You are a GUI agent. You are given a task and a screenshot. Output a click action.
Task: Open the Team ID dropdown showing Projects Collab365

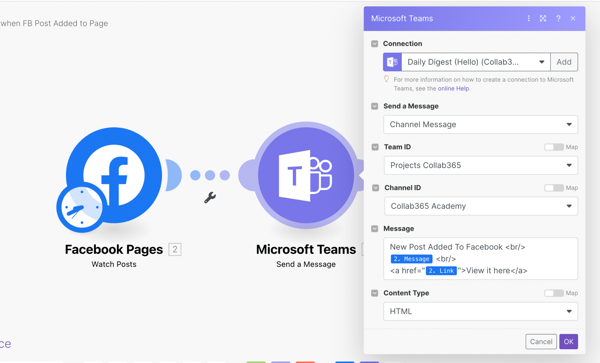(x=480, y=165)
